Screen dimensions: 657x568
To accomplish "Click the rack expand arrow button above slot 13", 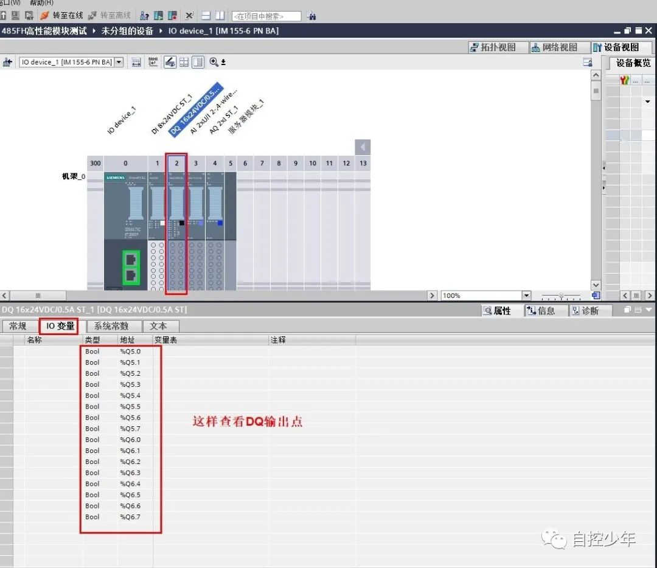I will pos(363,147).
